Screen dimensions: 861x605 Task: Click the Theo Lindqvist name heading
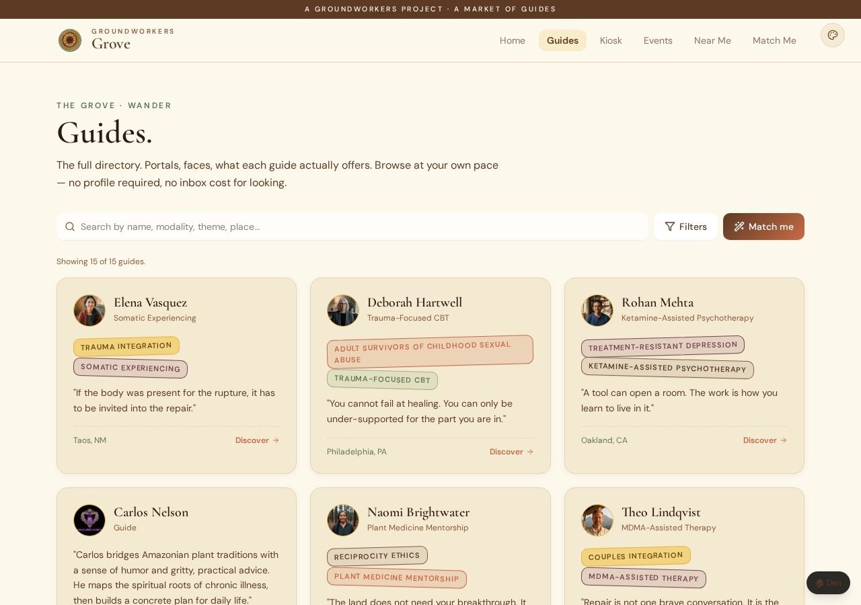tap(661, 512)
